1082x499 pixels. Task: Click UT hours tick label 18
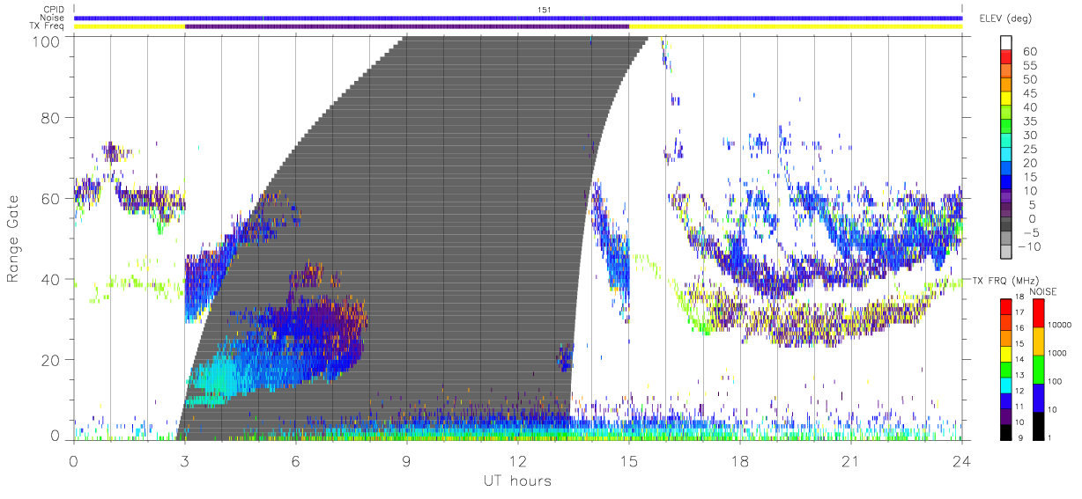pyautogui.click(x=739, y=461)
